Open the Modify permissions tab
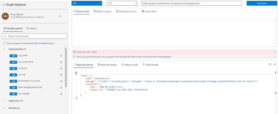The height and width of the screenshot is (114, 278). [x=126, y=11]
